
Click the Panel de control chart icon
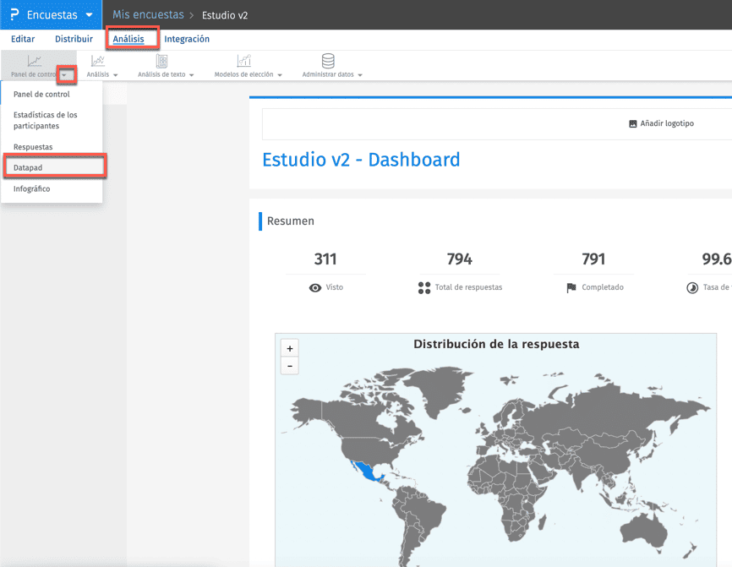point(34,61)
